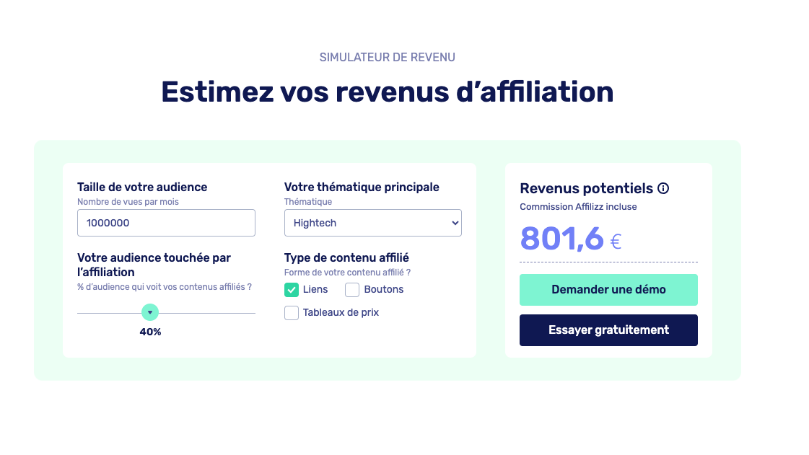
Task: Focus the audience size field showing 1000000
Action: tap(166, 223)
